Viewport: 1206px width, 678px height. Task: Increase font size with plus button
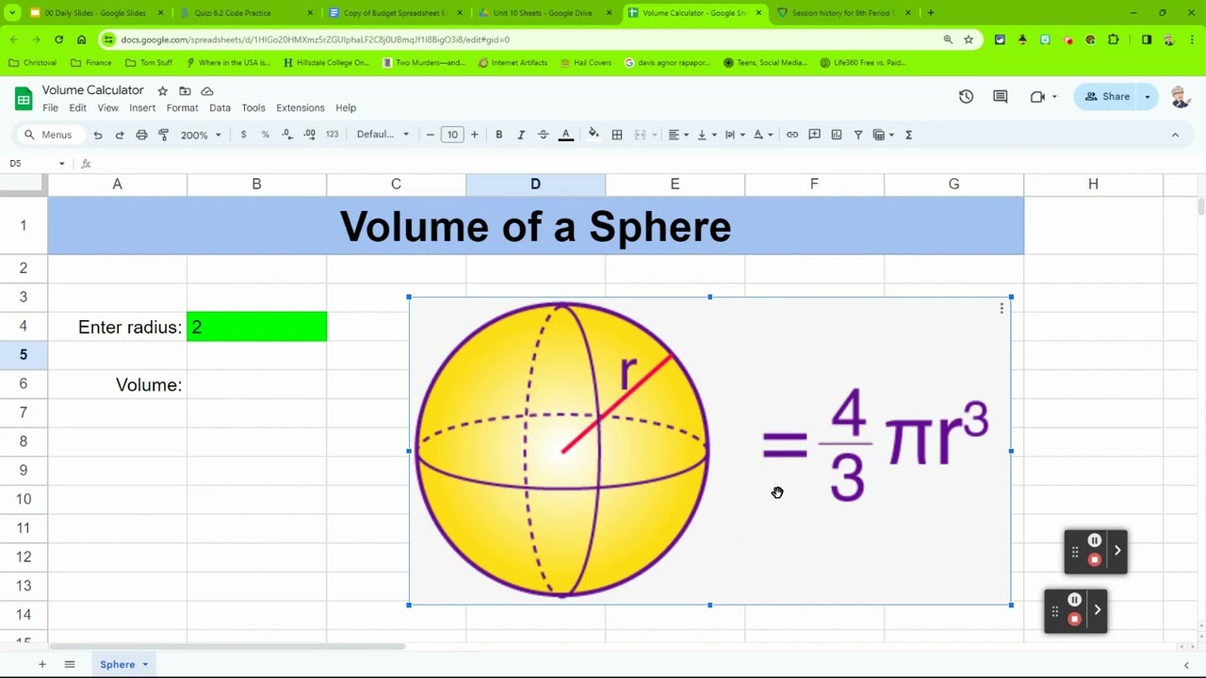[474, 135]
